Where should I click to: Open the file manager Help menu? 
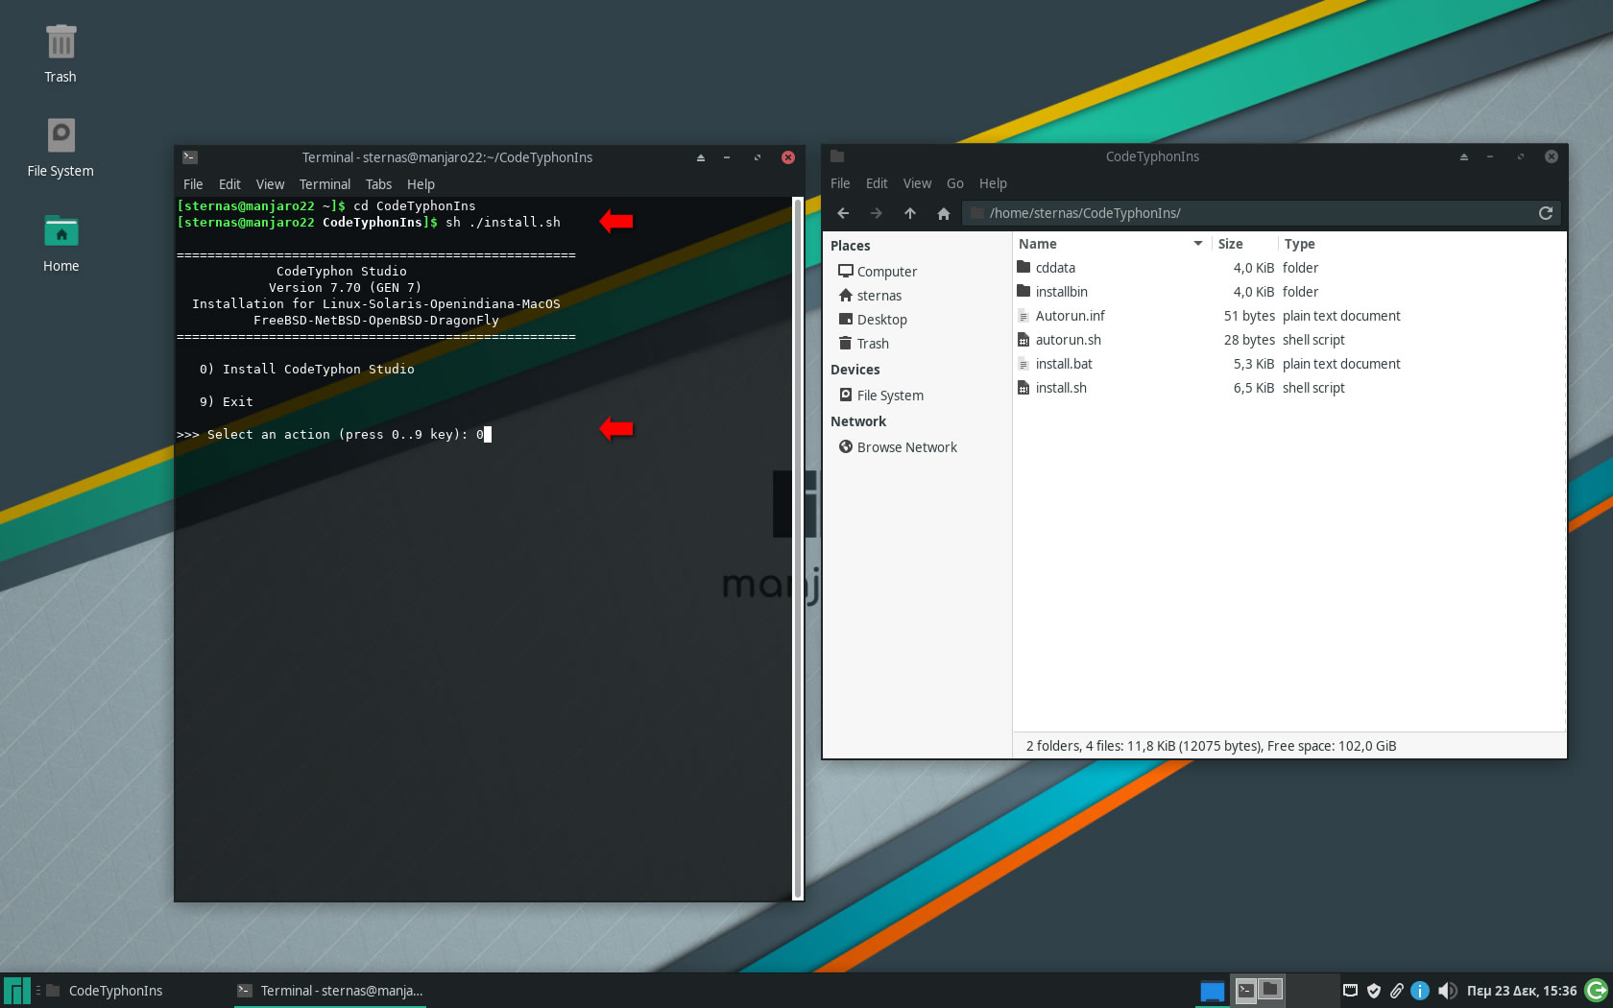click(x=993, y=183)
